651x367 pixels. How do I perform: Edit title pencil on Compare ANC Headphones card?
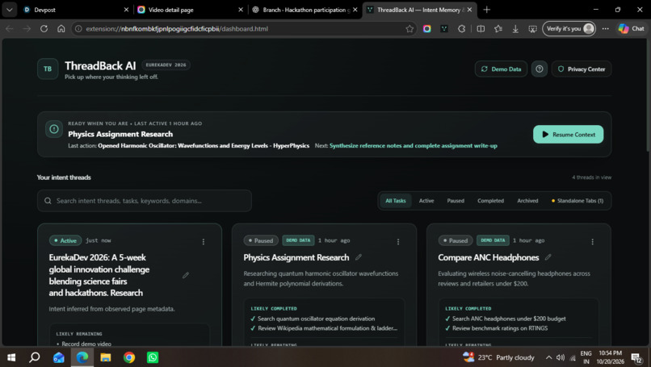548,257
